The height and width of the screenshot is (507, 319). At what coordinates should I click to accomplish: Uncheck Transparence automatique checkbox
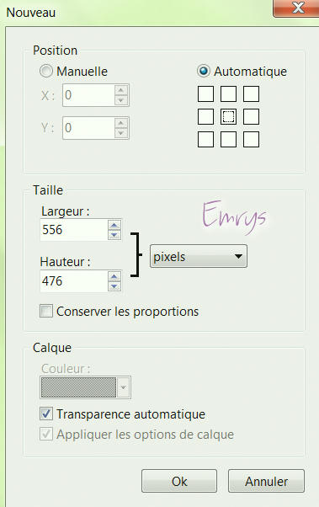coord(46,414)
